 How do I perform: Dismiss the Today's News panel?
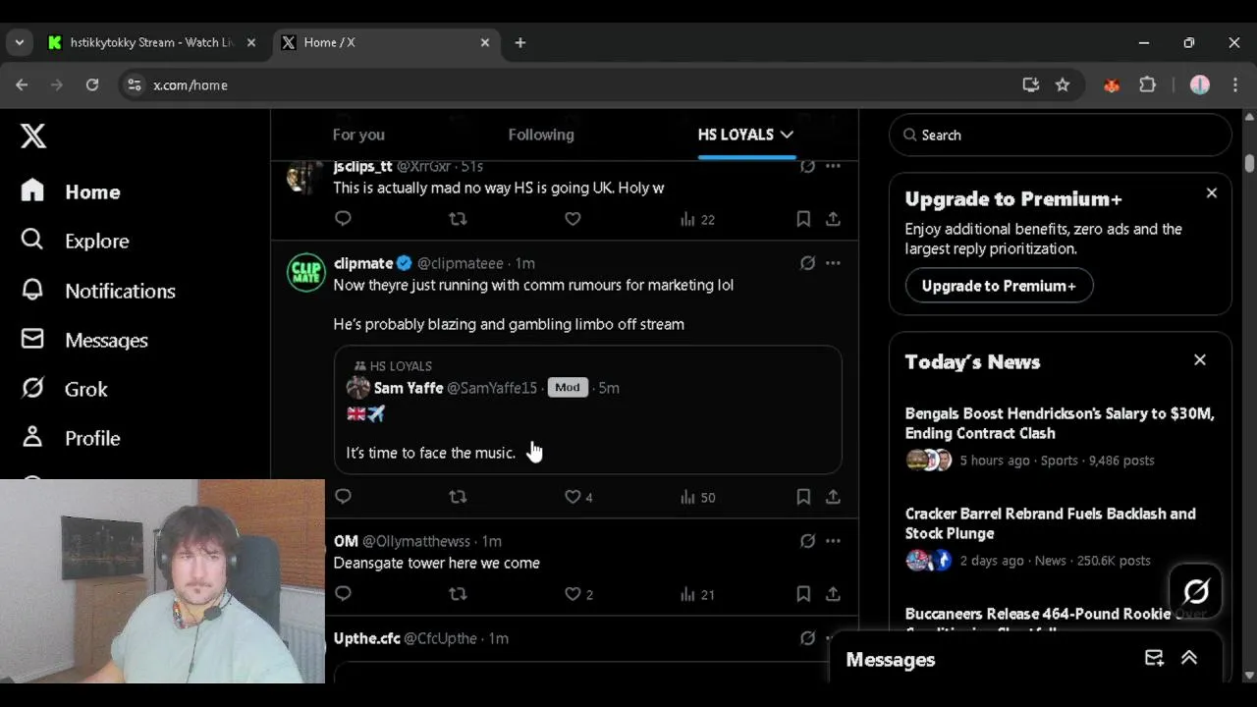(x=1200, y=360)
